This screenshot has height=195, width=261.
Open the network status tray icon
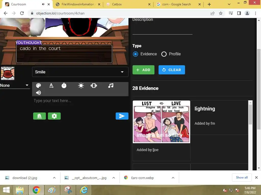231,190
